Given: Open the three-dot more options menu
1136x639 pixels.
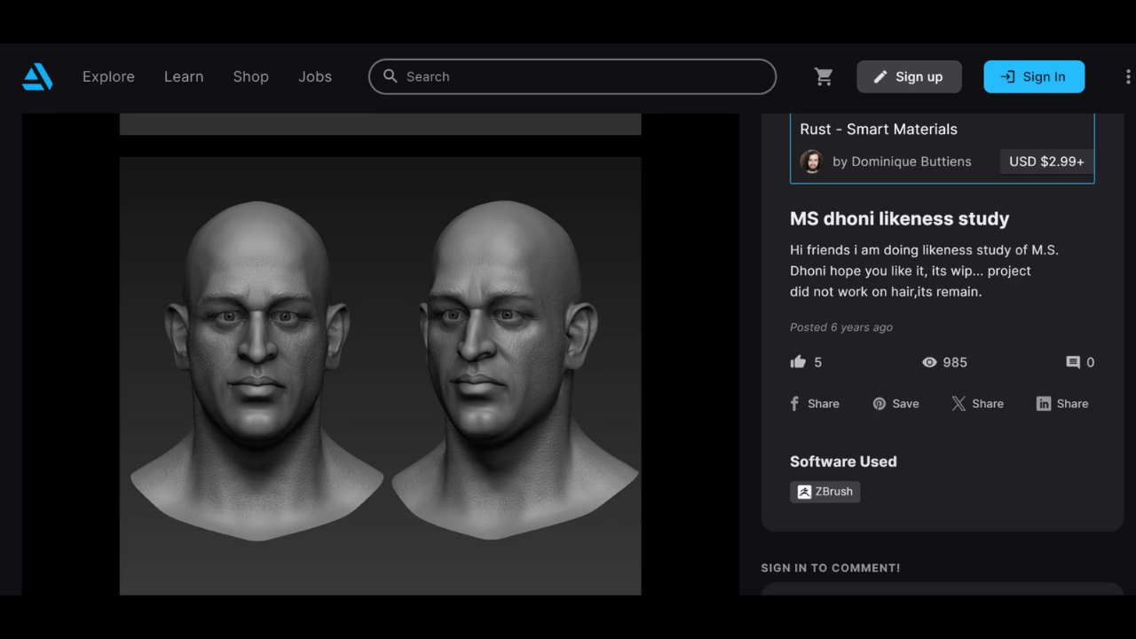Looking at the screenshot, I should [1127, 77].
